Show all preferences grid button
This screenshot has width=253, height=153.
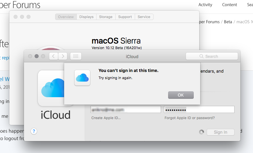coord(76,56)
